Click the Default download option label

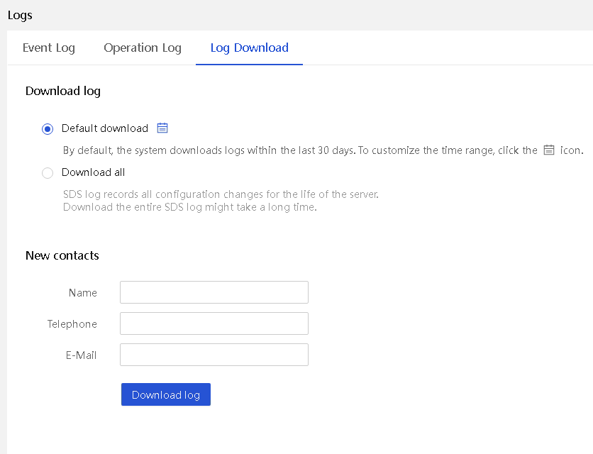pos(105,128)
